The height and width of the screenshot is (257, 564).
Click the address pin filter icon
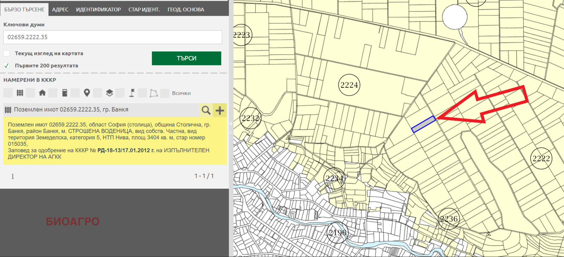pos(87,93)
